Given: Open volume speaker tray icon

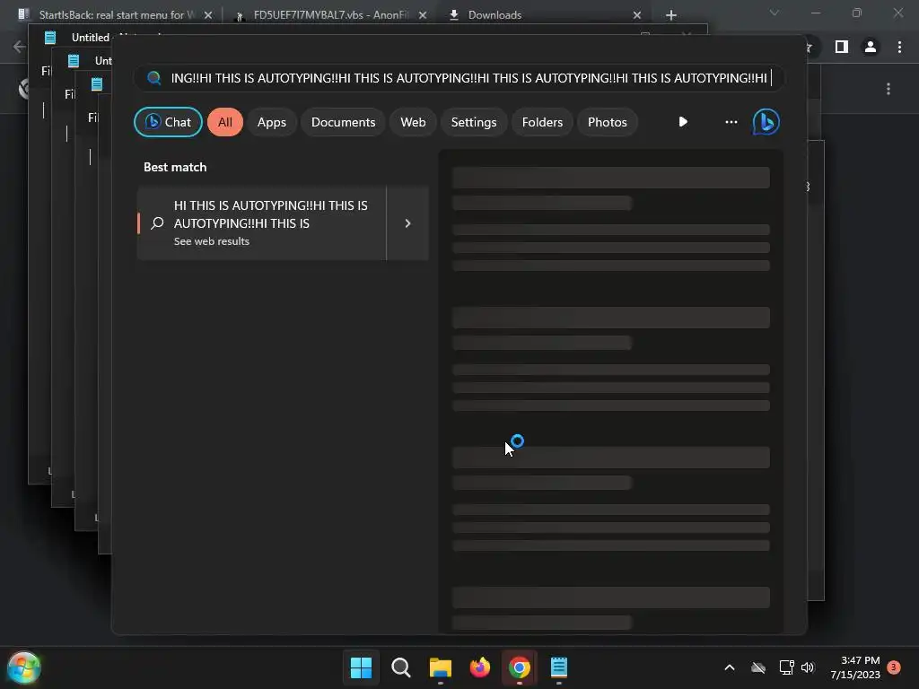Looking at the screenshot, I should [808, 667].
